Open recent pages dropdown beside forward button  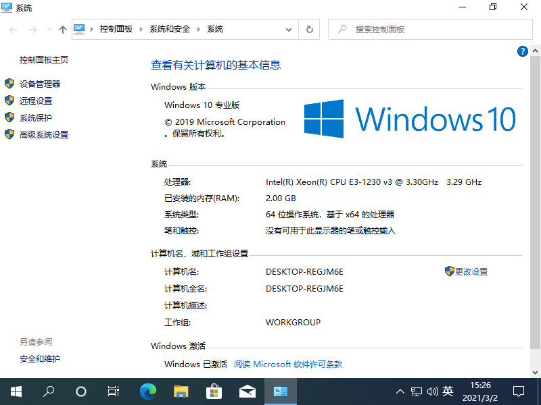(x=47, y=29)
